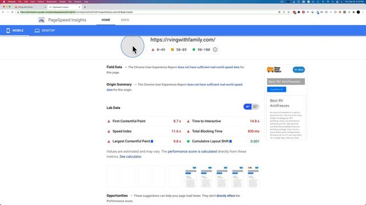This screenshot has width=366, height=205.
Task: Click the Lab Data section heading
Action: pyautogui.click(x=113, y=108)
